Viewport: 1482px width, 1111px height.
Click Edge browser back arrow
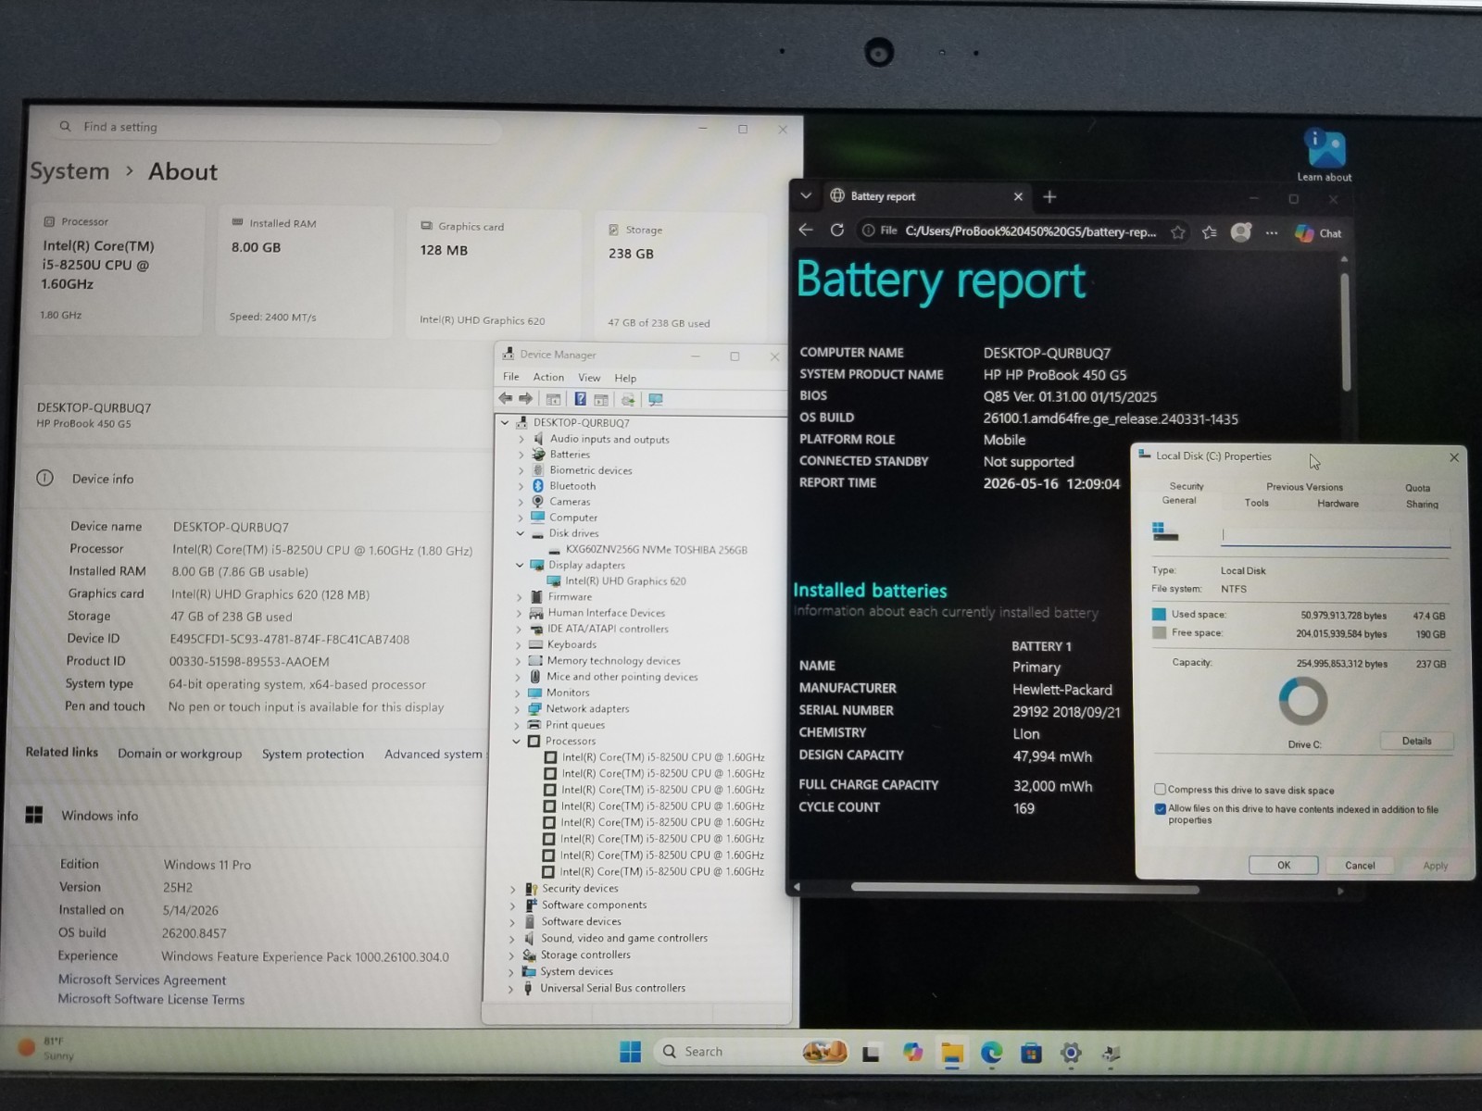(806, 230)
